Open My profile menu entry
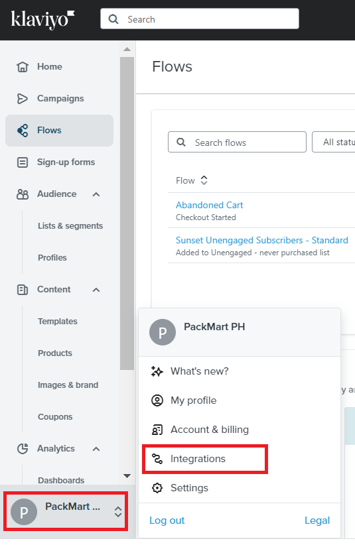355x545 pixels. tap(194, 400)
